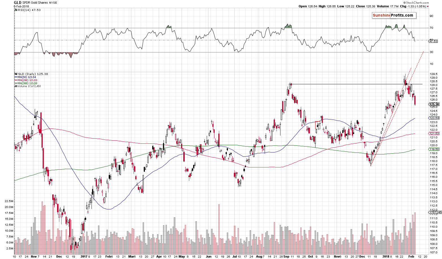Click the 90 level on RSI axis
Screen dimensions: 442x259
click(432, 16)
